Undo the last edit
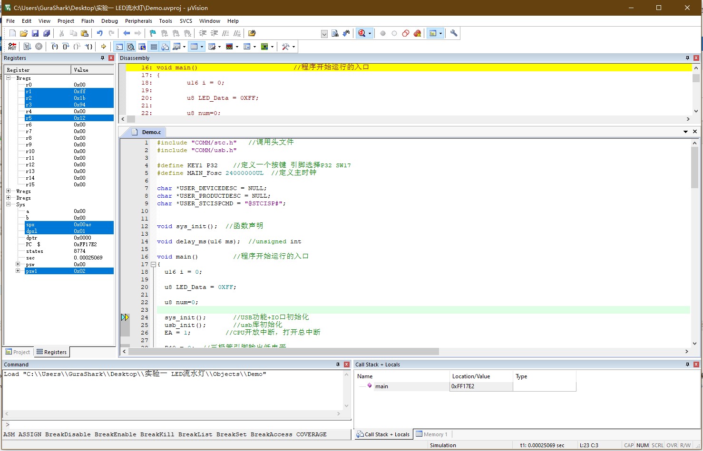Screen dimensions: 703x451 coord(100,33)
